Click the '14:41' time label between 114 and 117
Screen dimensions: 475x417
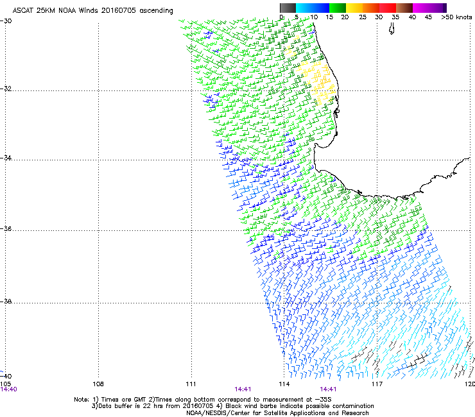(x=328, y=389)
